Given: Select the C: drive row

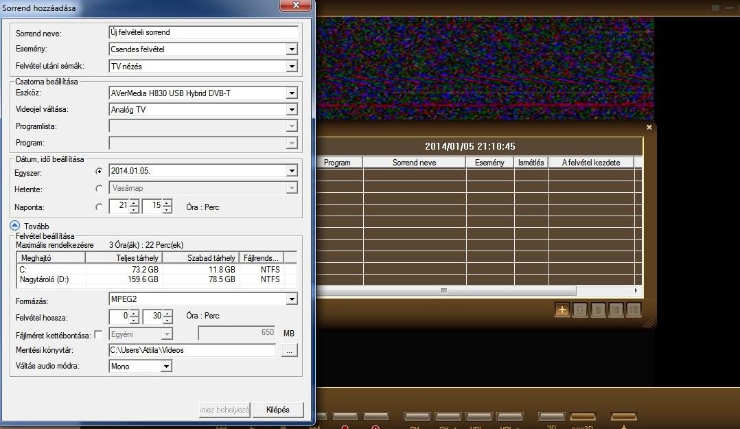Looking at the screenshot, I should (x=157, y=270).
